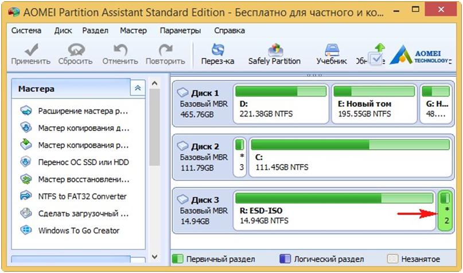Start the NTFS to FAT32 Converter link
The height and width of the screenshot is (273, 463).
83,196
